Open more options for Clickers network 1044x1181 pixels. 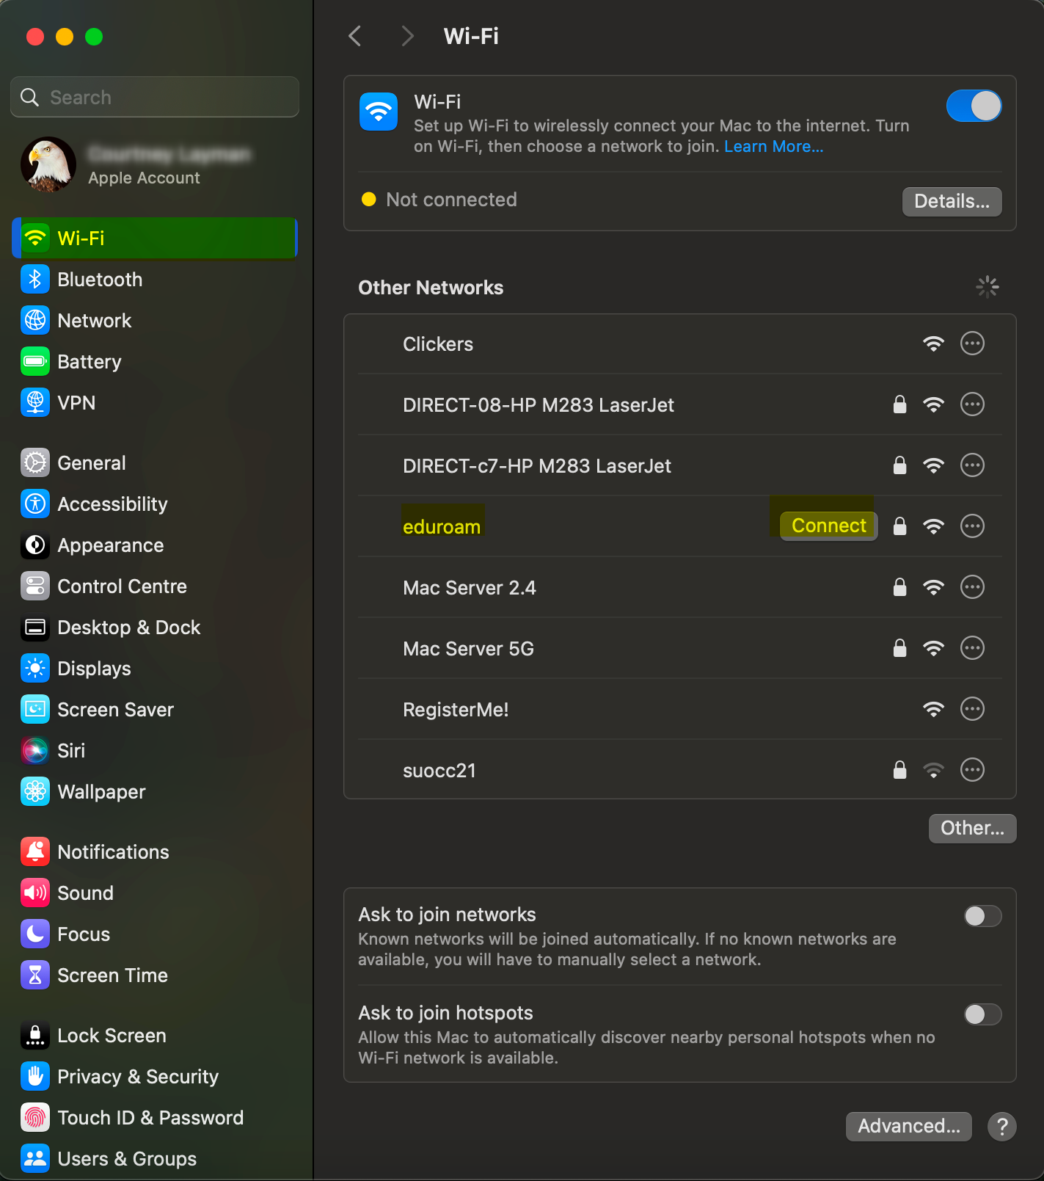coord(972,344)
